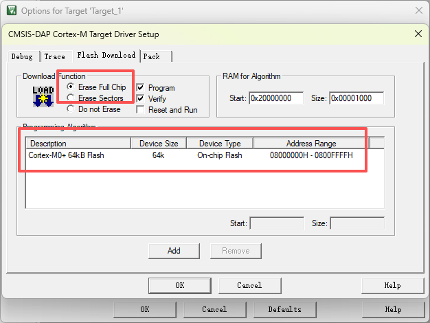The image size is (430, 323).
Task: Select the Erase Sectors radio button
Action: coord(70,98)
